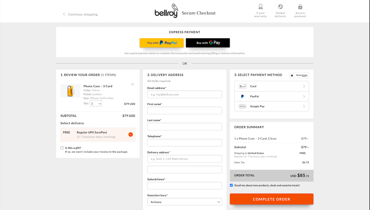The height and width of the screenshot is (210, 370).
Task: Click the credit card icon in payment methods
Action: pos(243,86)
